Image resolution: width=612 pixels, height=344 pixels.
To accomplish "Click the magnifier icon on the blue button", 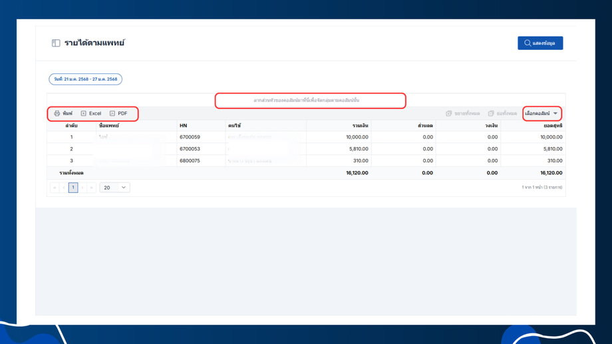I will [528, 43].
